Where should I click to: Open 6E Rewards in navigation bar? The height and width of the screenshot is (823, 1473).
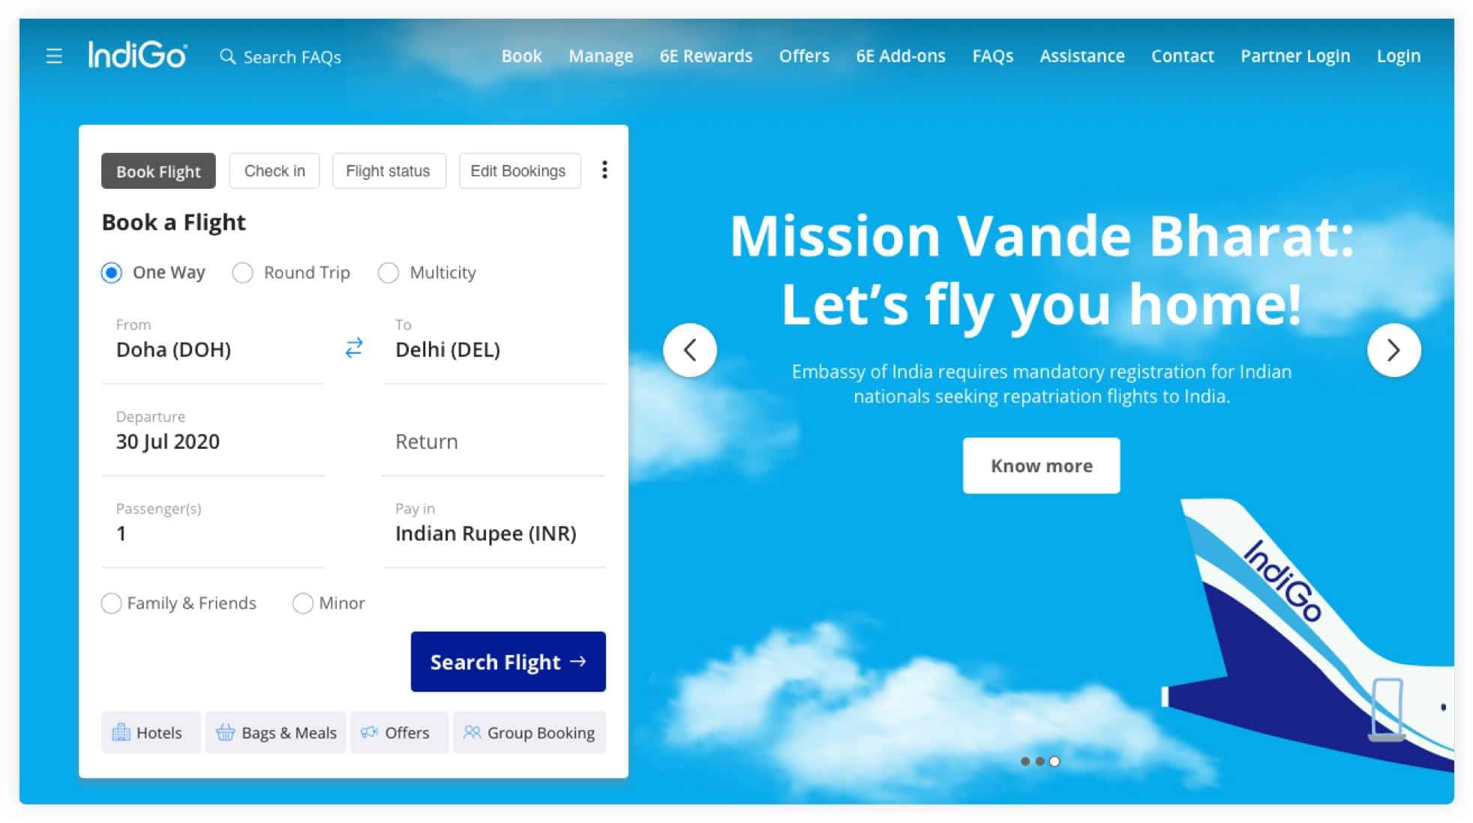click(706, 56)
